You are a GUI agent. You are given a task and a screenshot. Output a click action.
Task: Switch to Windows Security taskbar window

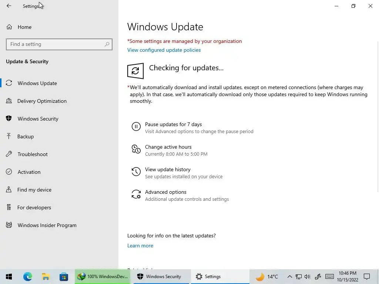pos(161,277)
